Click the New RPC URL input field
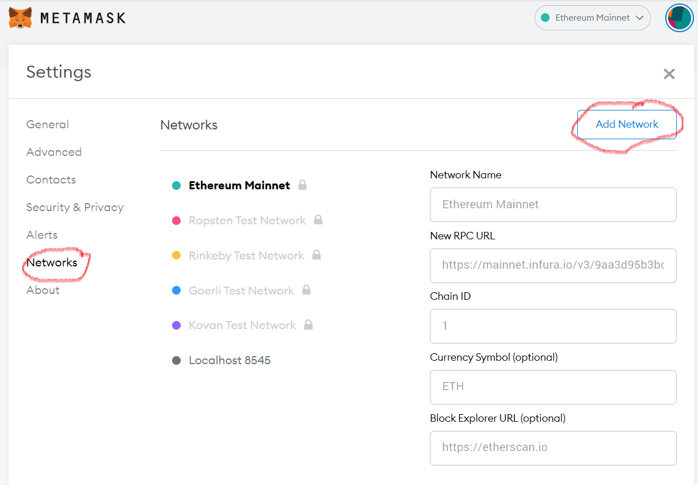This screenshot has width=698, height=485. pos(553,265)
